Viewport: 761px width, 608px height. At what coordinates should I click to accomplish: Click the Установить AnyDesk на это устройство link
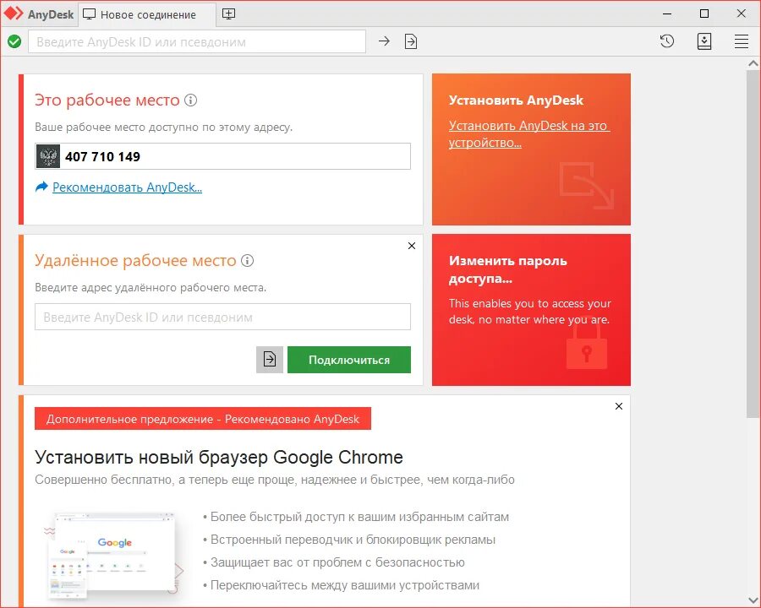(x=529, y=133)
